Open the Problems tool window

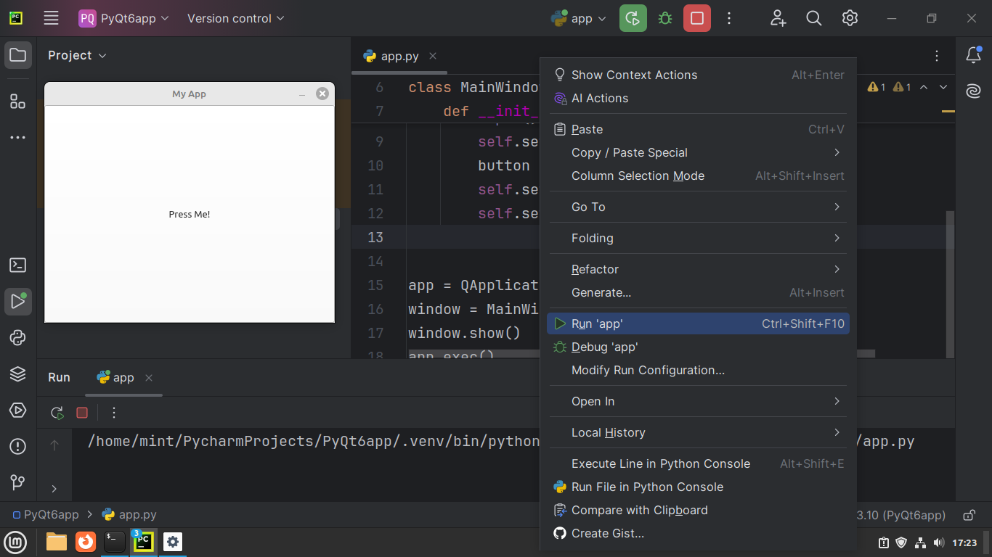(17, 446)
